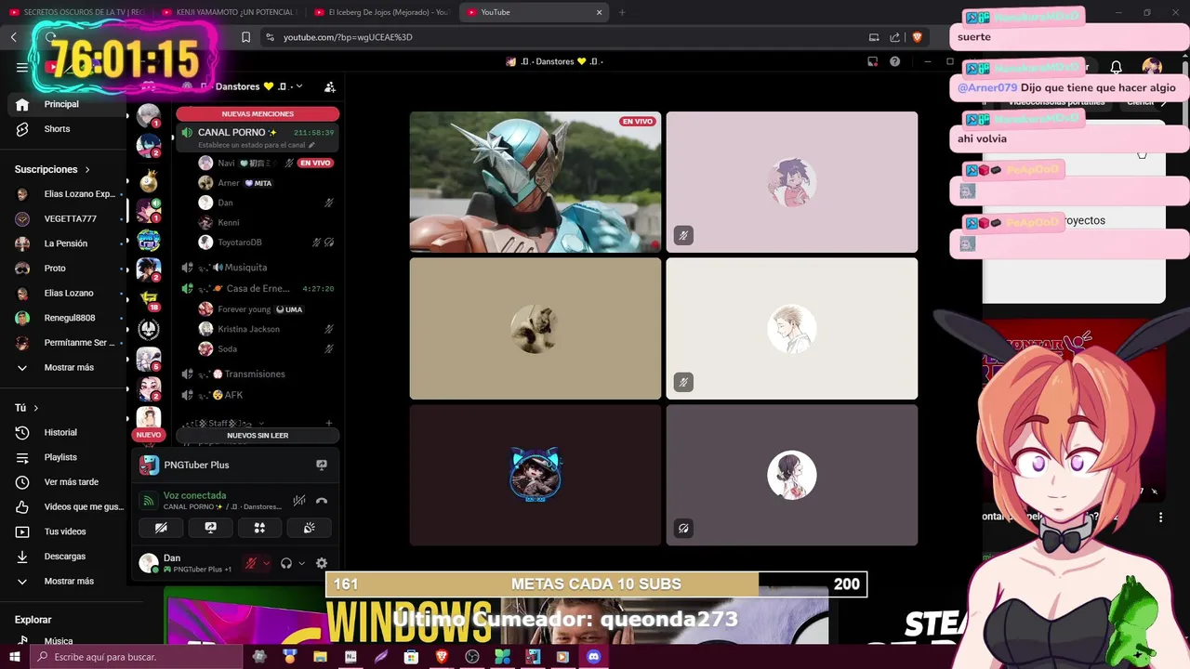Screen dimensions: 1190x669
Task: Open microphone input options dropdown arrow
Action: (266, 563)
